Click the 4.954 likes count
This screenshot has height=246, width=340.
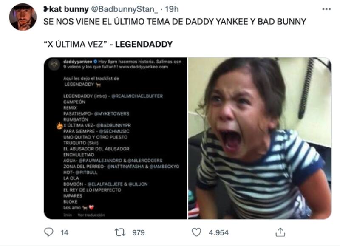coord(218,232)
